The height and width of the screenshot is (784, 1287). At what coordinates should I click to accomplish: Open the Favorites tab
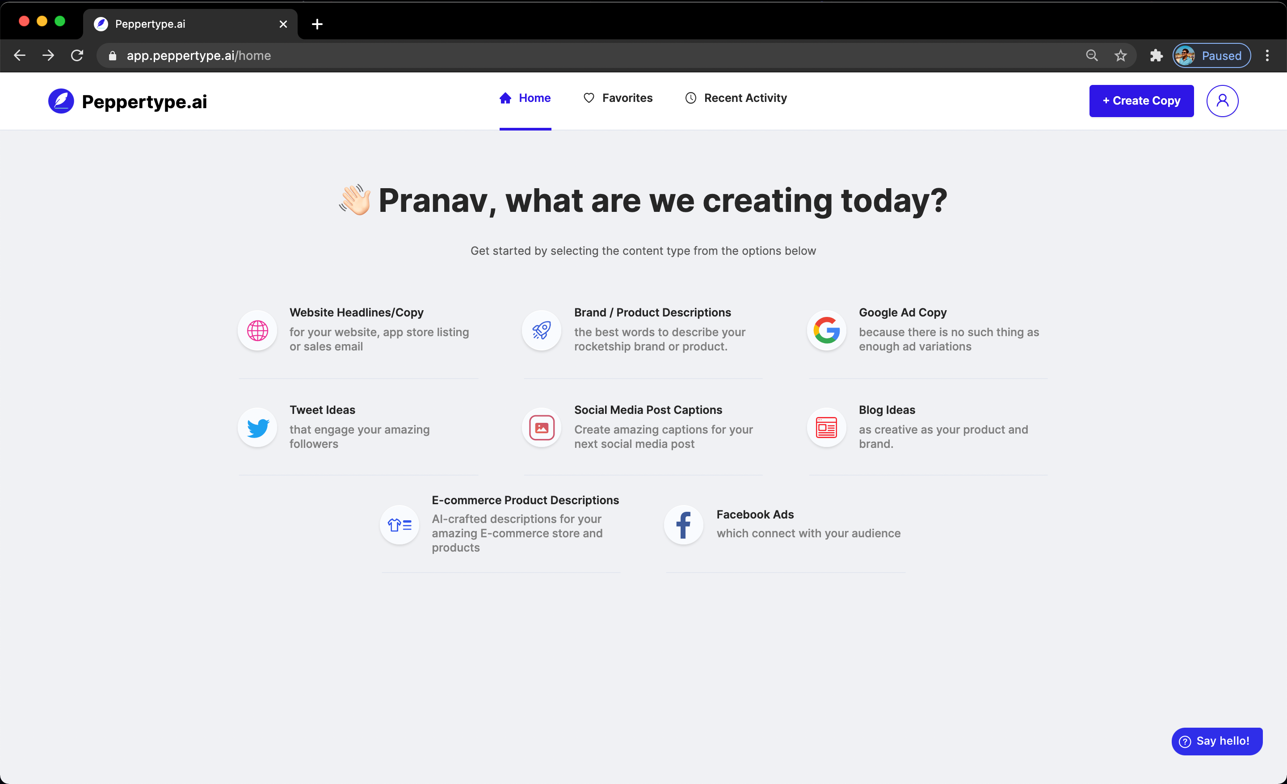pyautogui.click(x=618, y=98)
